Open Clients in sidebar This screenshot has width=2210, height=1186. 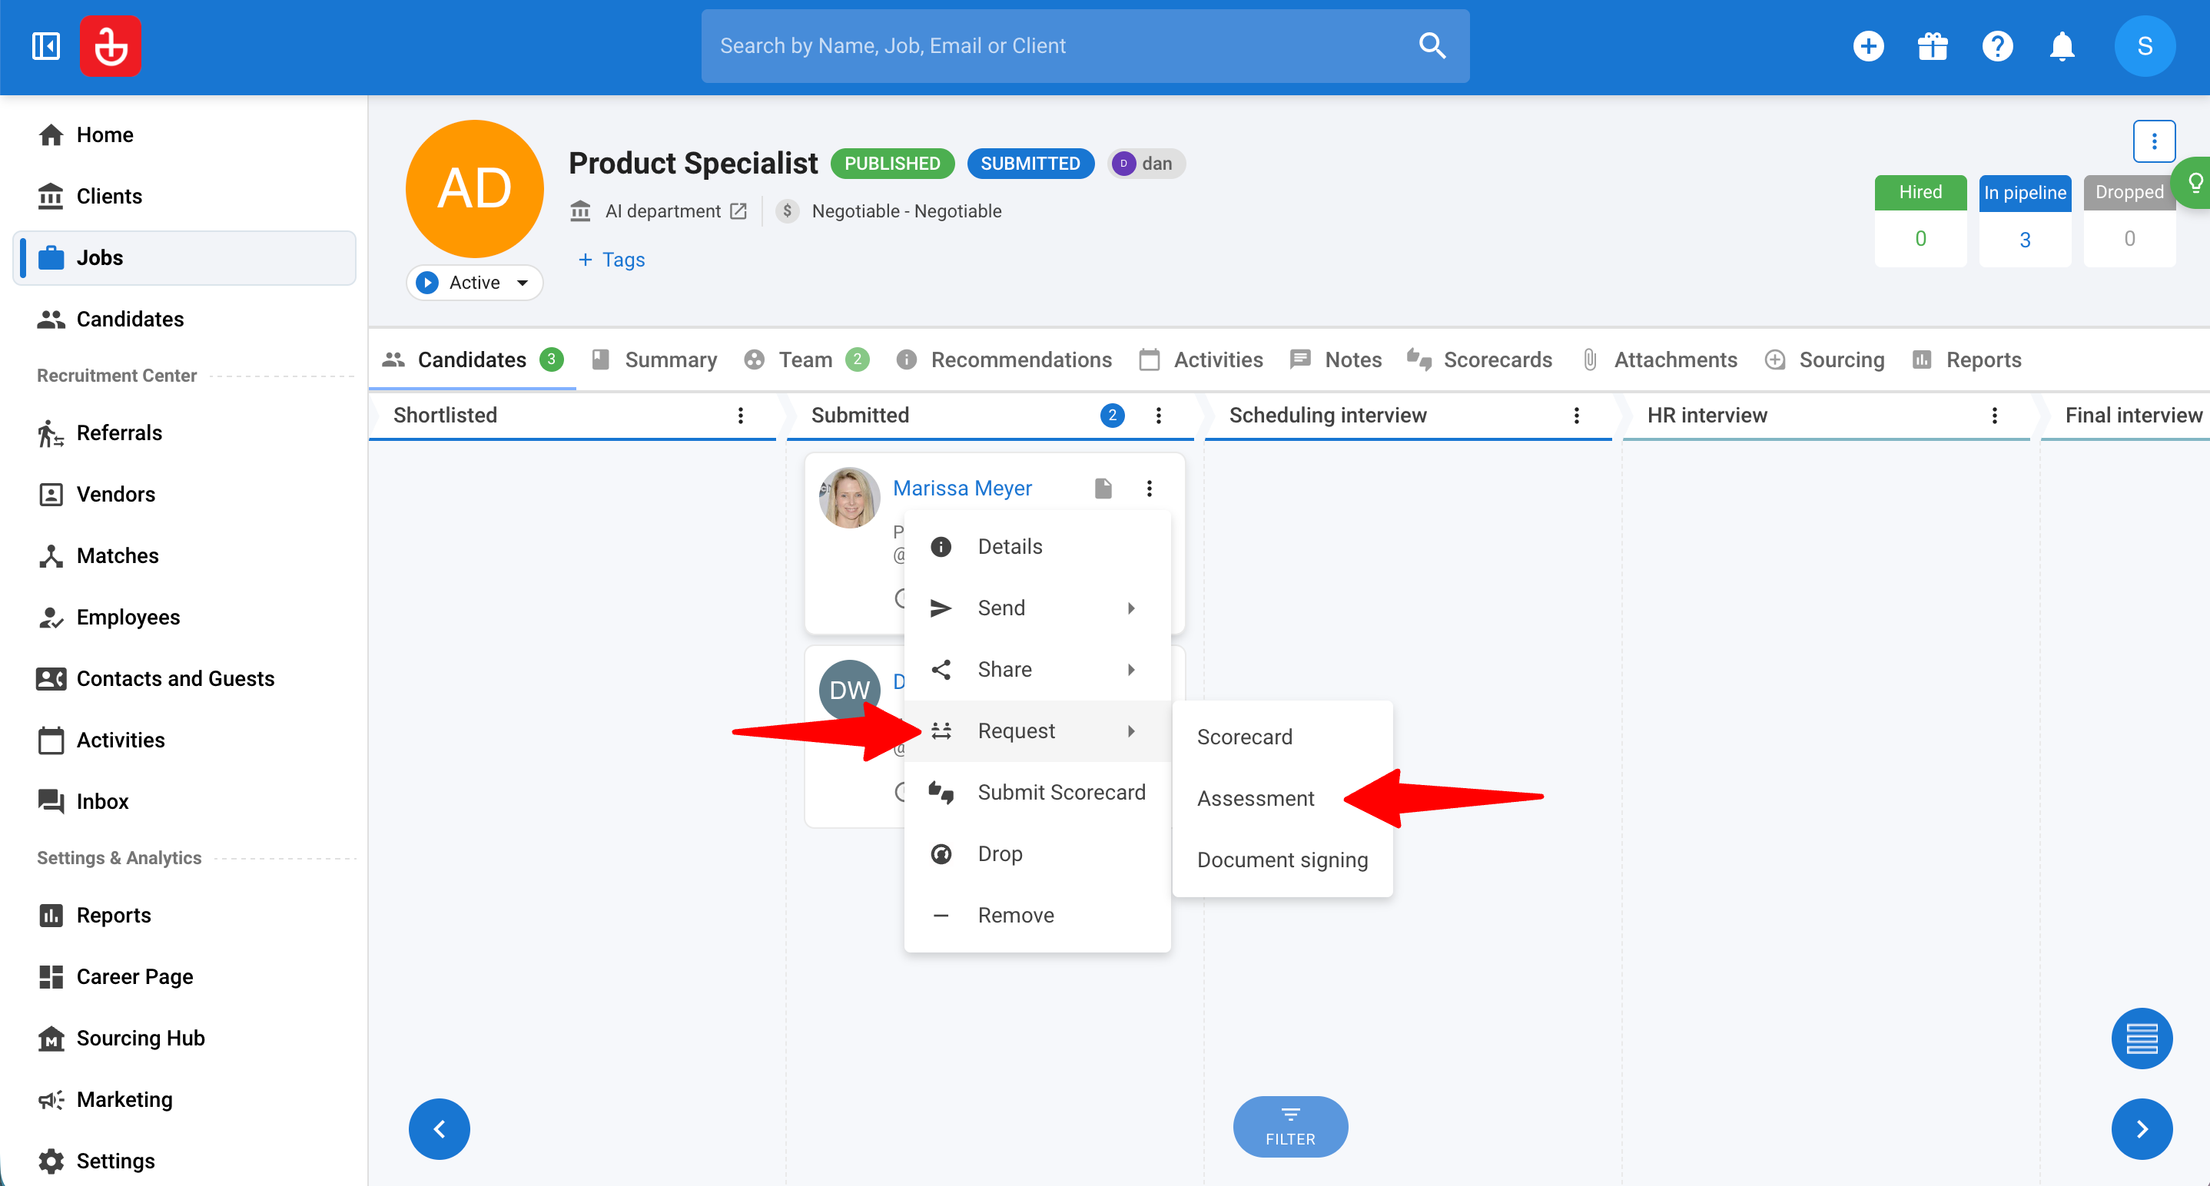point(184,197)
